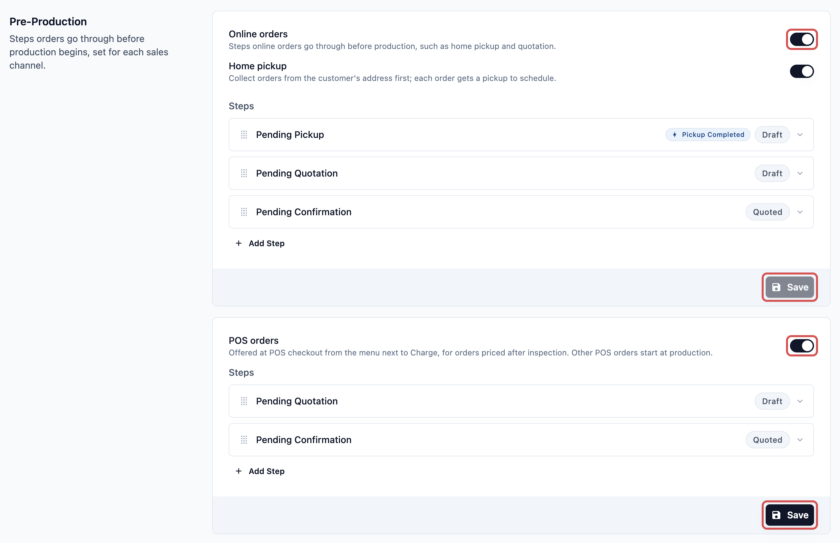Grab the drag handle of Pending Pickup step

(244, 135)
